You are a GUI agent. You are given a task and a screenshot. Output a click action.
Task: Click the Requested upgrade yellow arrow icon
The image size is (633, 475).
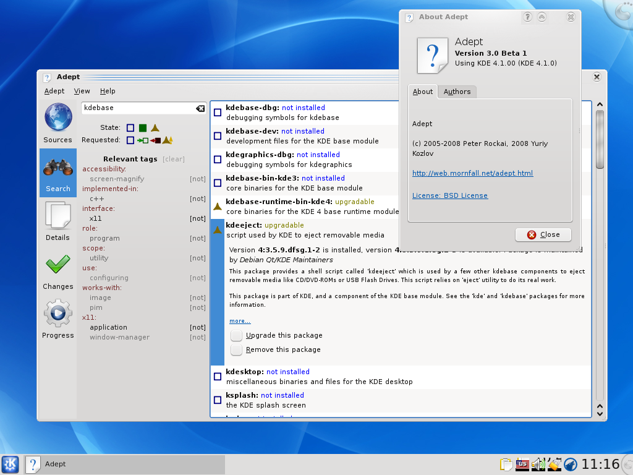pyautogui.click(x=168, y=140)
